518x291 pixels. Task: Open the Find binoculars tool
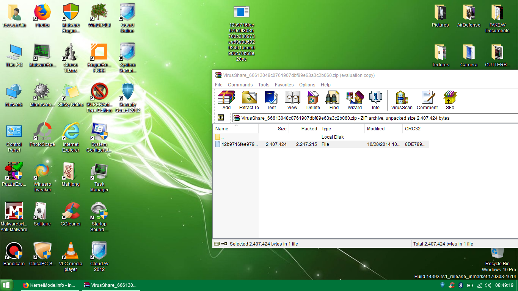pos(334,100)
